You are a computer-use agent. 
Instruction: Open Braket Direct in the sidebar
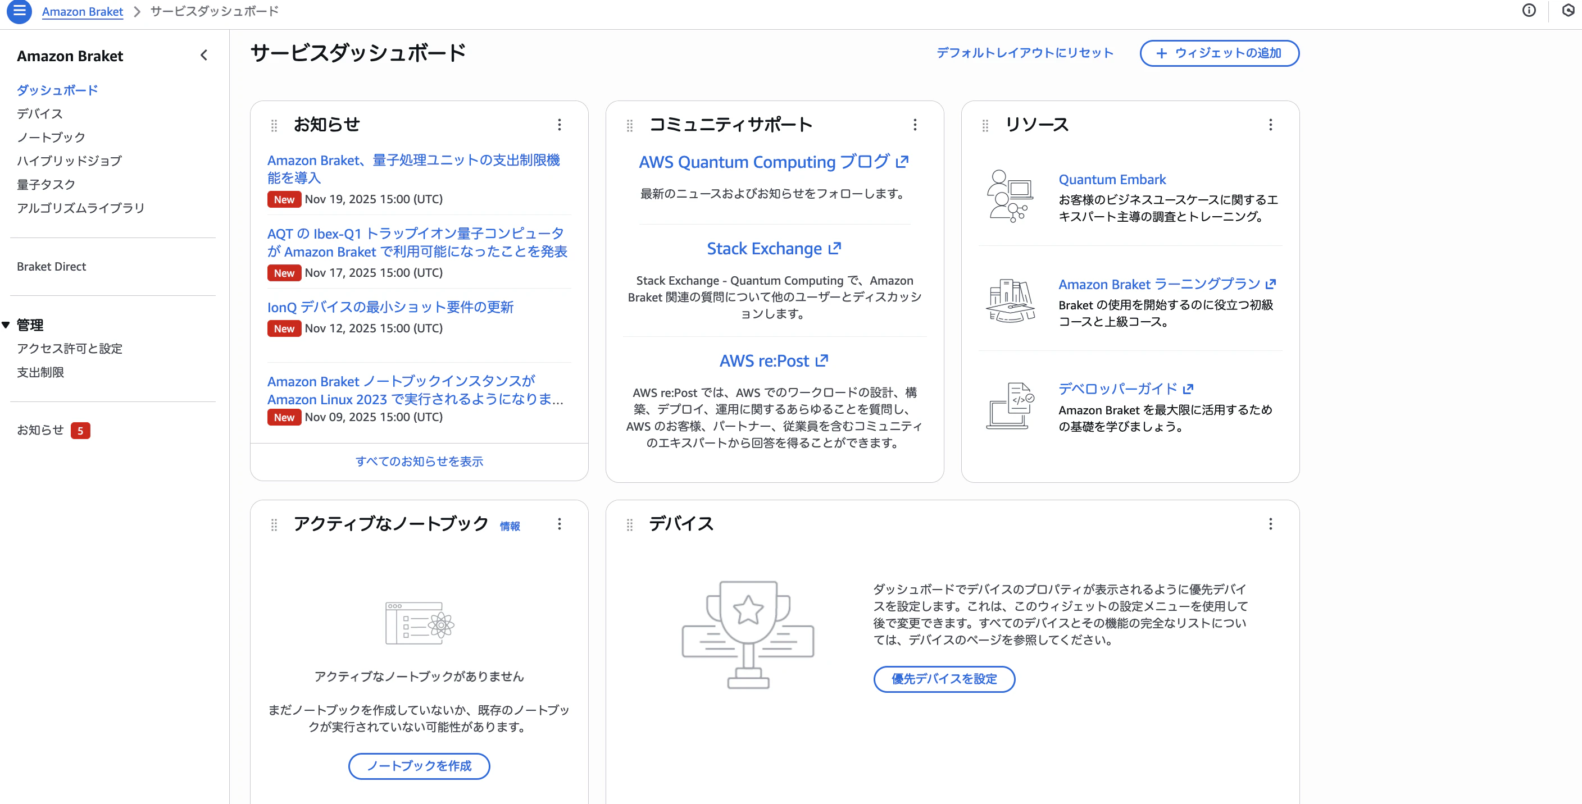coord(52,266)
